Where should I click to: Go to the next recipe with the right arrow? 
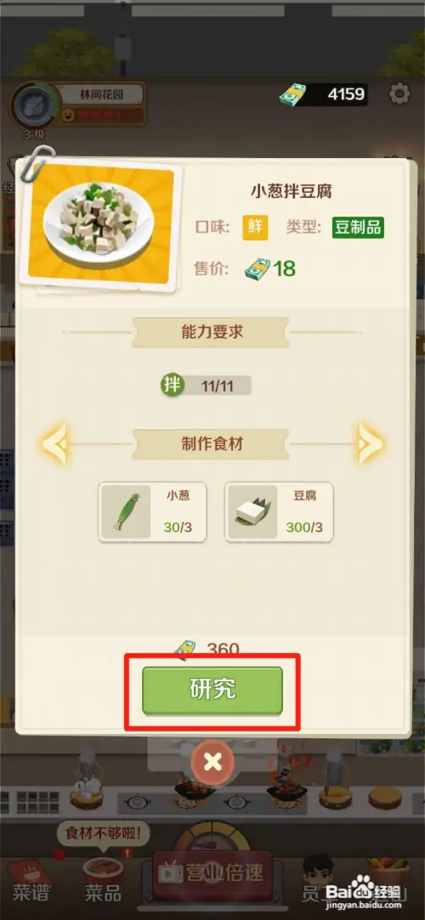371,443
